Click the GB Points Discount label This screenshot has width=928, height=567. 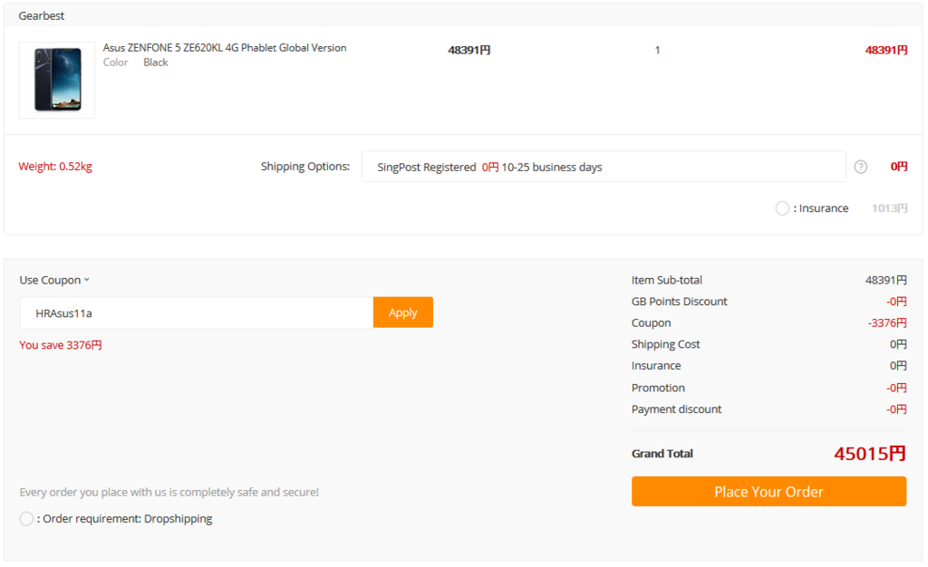click(x=679, y=302)
